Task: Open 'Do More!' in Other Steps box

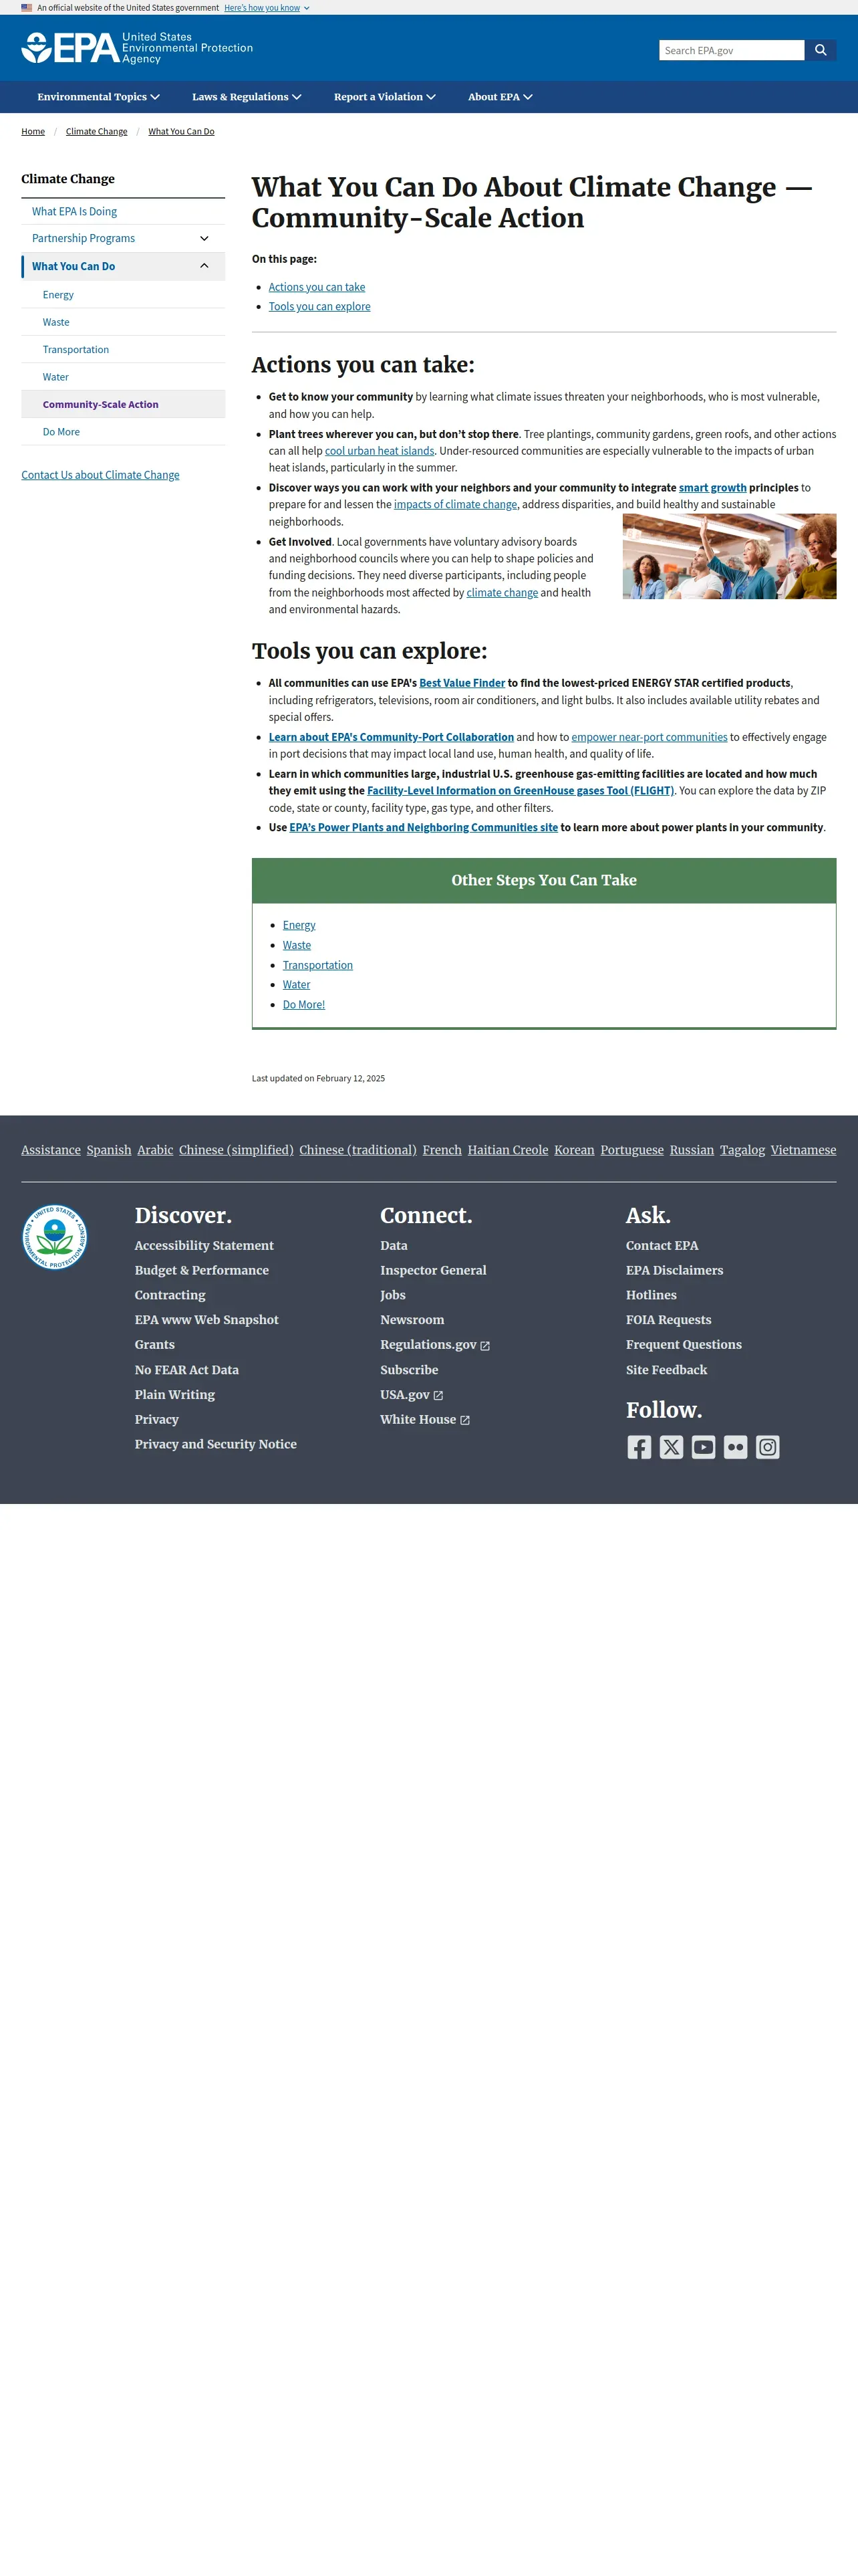Action: (303, 1005)
